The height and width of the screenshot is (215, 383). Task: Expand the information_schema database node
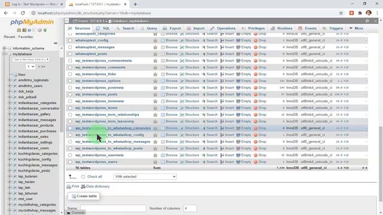[x=4, y=48]
